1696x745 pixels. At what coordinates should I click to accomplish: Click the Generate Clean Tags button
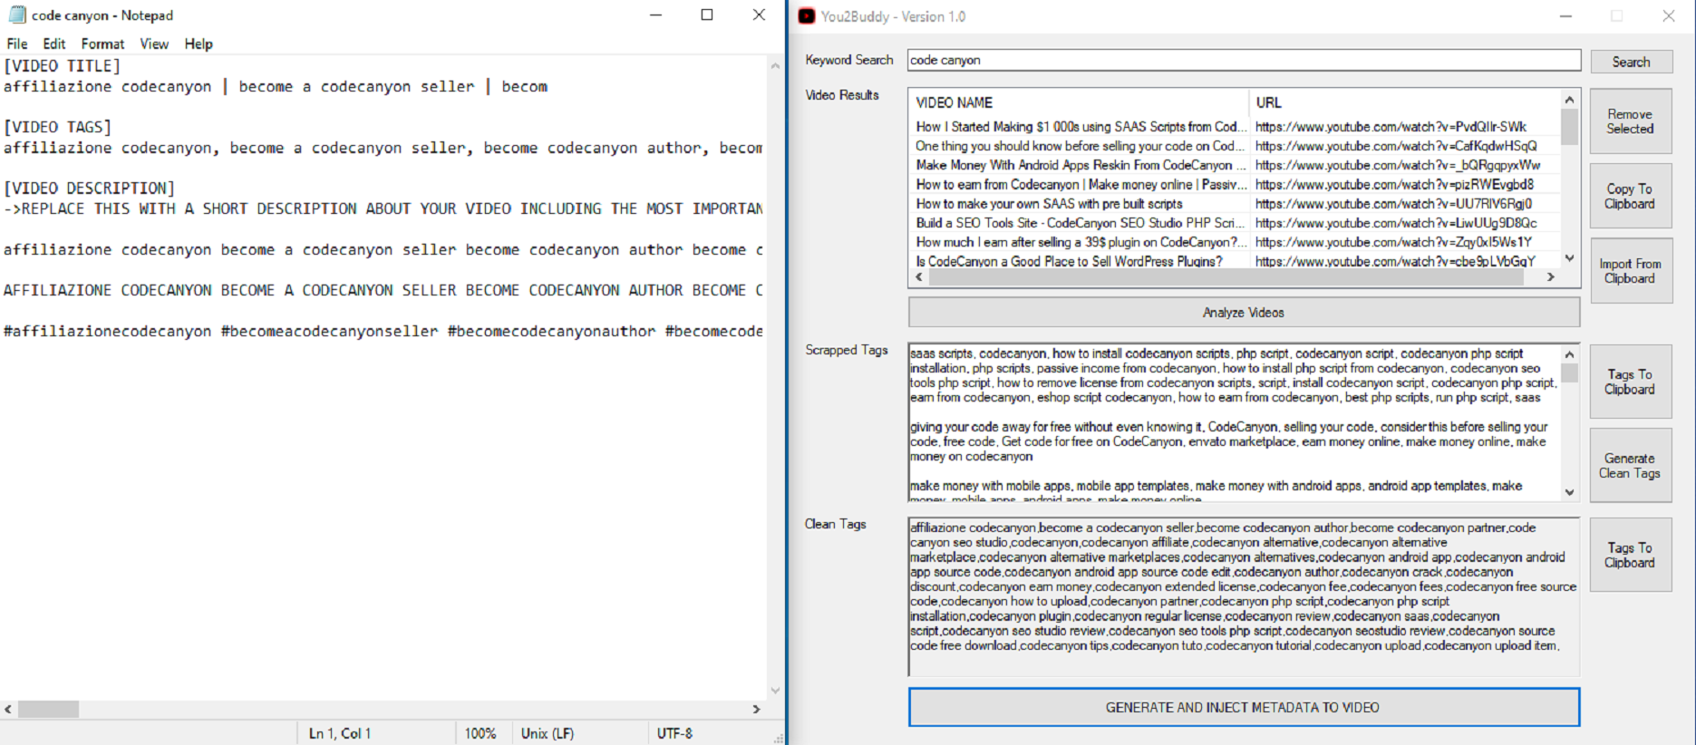[x=1631, y=466]
